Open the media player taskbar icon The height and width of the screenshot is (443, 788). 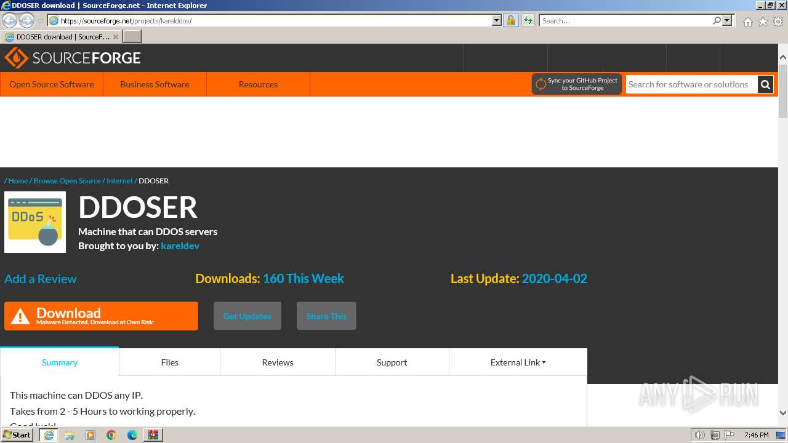point(90,435)
